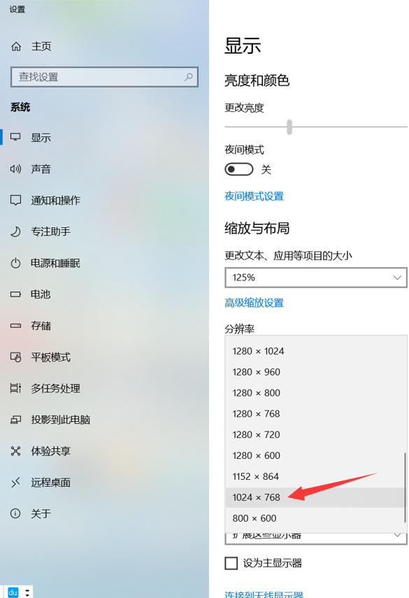
Task: Check the 设为主显示器 checkbox
Action: click(231, 563)
